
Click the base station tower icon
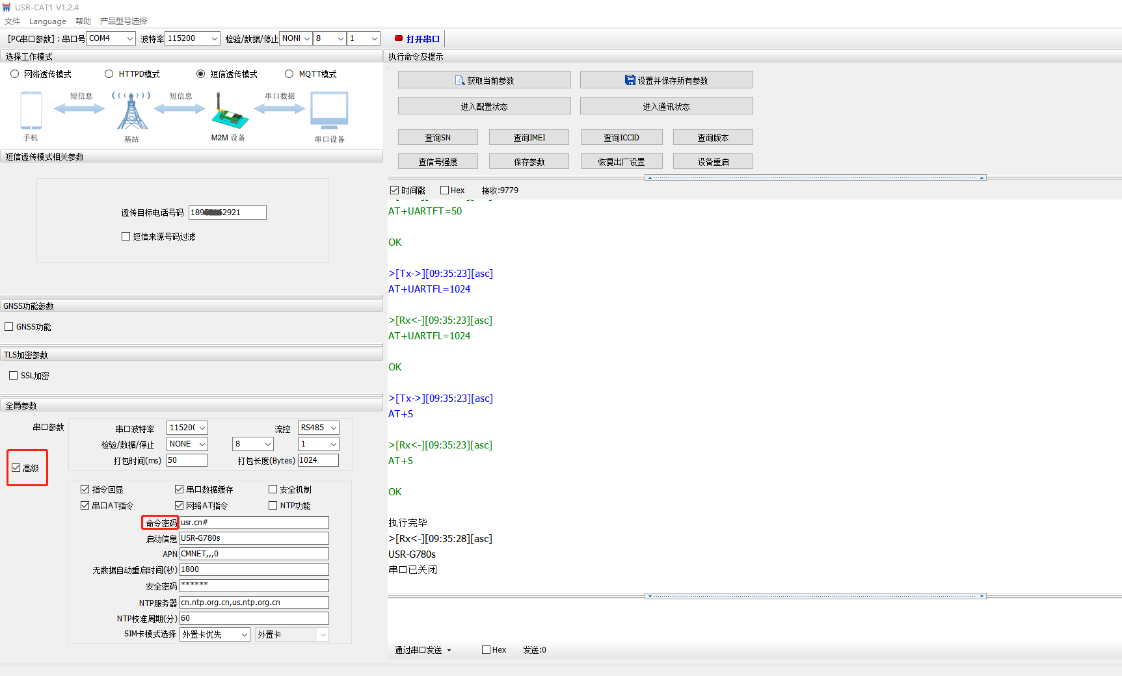point(132,110)
